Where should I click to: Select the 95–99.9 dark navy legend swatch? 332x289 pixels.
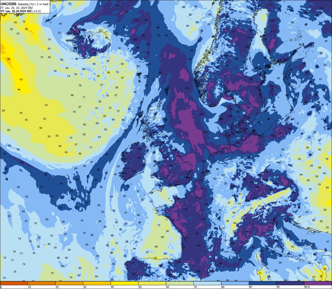(x=290, y=283)
